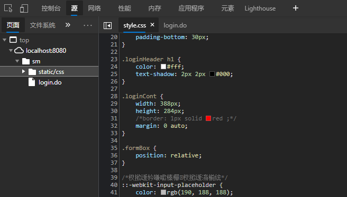Click line number 28 in the gutter
The height and width of the screenshot is (197, 347).
point(114,96)
